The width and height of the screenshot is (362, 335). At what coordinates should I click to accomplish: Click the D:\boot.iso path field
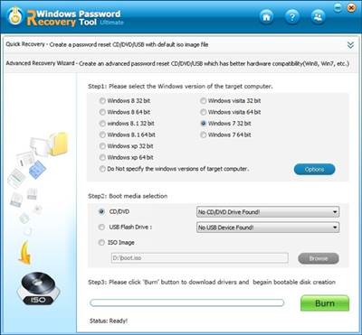pyautogui.click(x=199, y=258)
